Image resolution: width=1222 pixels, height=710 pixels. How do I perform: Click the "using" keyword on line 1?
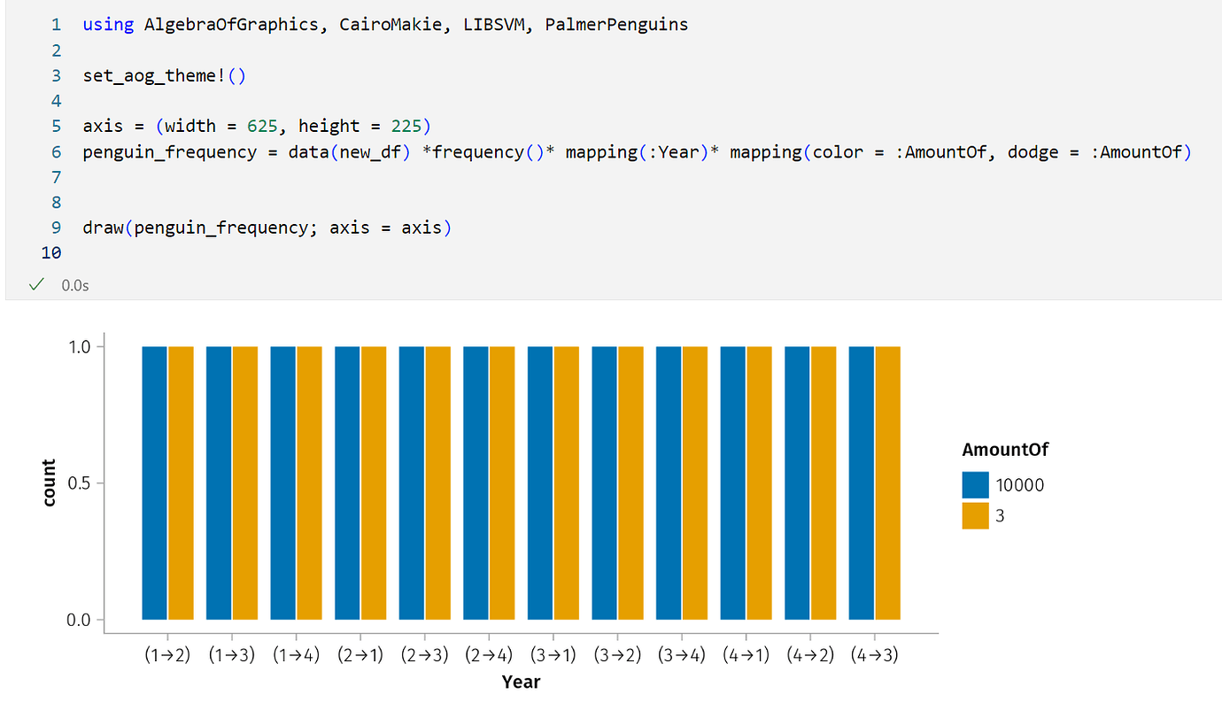(107, 24)
